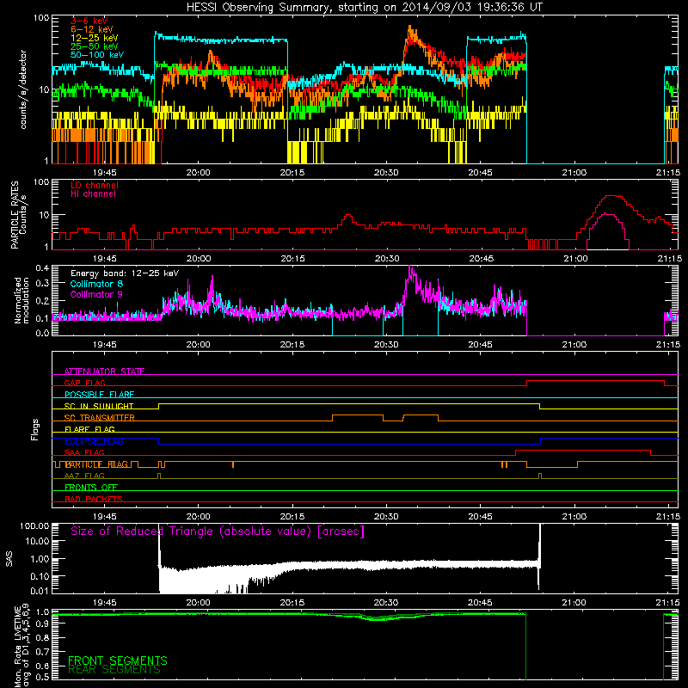Click the Size of Reduced Triangle label

click(218, 531)
